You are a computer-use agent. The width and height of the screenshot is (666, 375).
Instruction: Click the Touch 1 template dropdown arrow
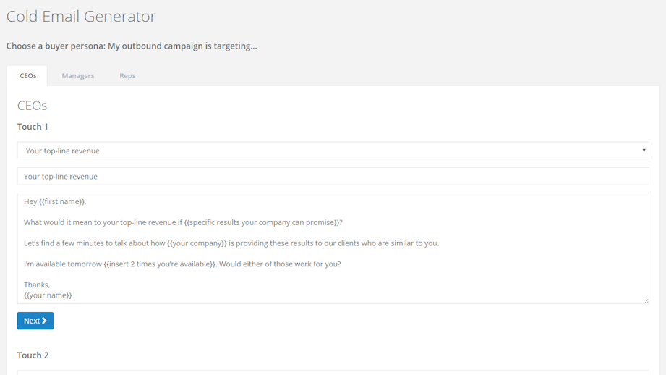pyautogui.click(x=644, y=151)
